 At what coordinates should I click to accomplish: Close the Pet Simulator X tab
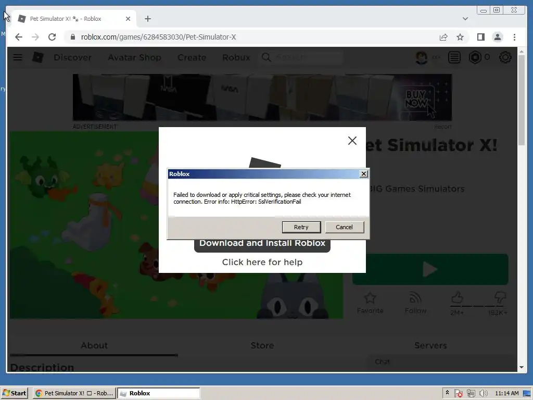coord(128,19)
